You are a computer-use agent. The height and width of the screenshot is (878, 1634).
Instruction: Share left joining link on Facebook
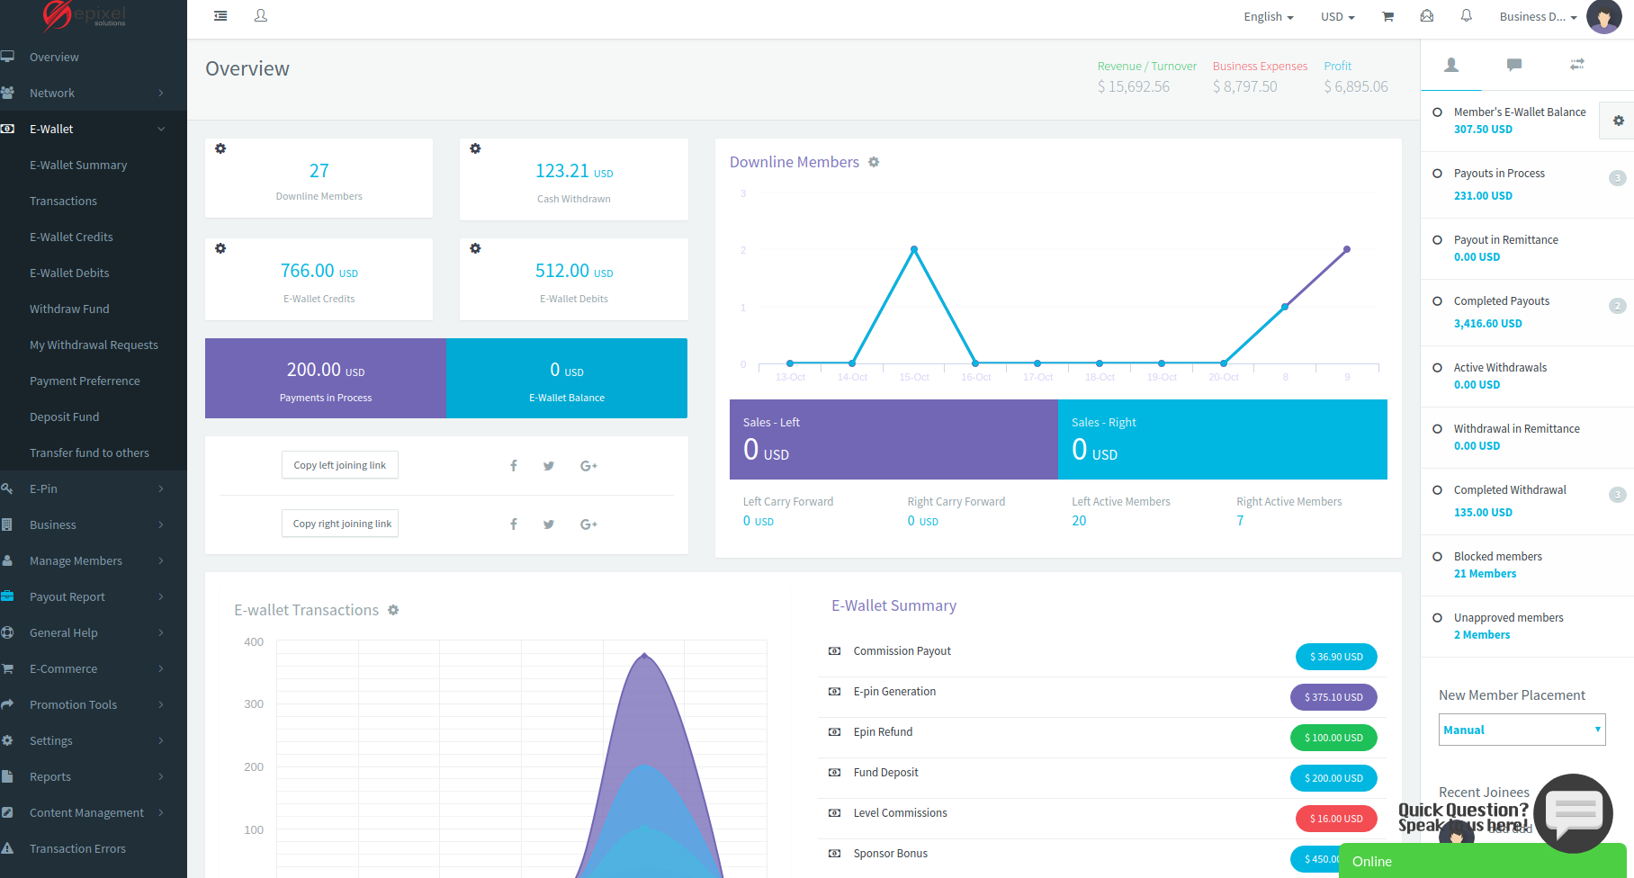(x=514, y=466)
